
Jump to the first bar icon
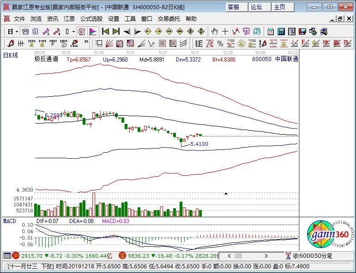(x=105, y=31)
